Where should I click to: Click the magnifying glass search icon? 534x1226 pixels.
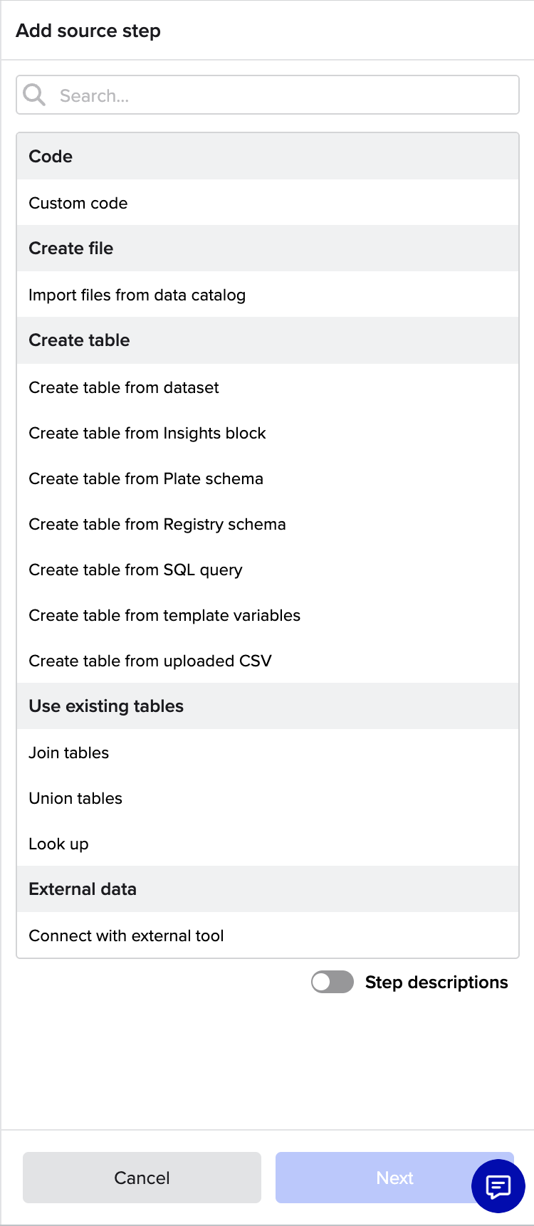click(x=34, y=95)
